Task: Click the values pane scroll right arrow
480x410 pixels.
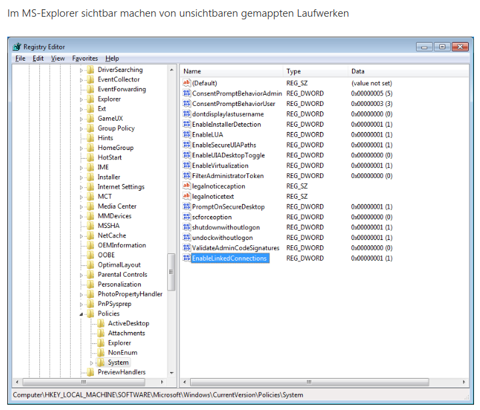Action: [x=464, y=382]
